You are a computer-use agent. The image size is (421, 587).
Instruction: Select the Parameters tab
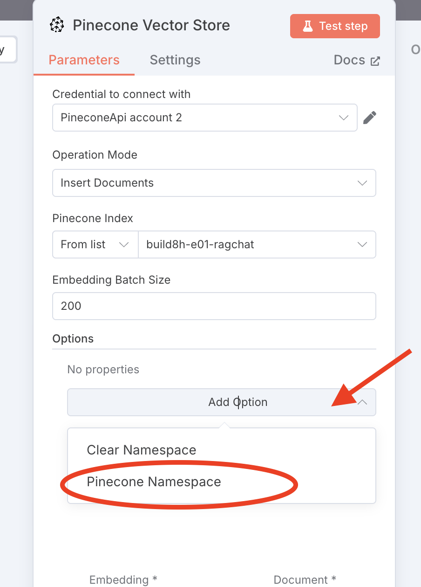pyautogui.click(x=84, y=60)
